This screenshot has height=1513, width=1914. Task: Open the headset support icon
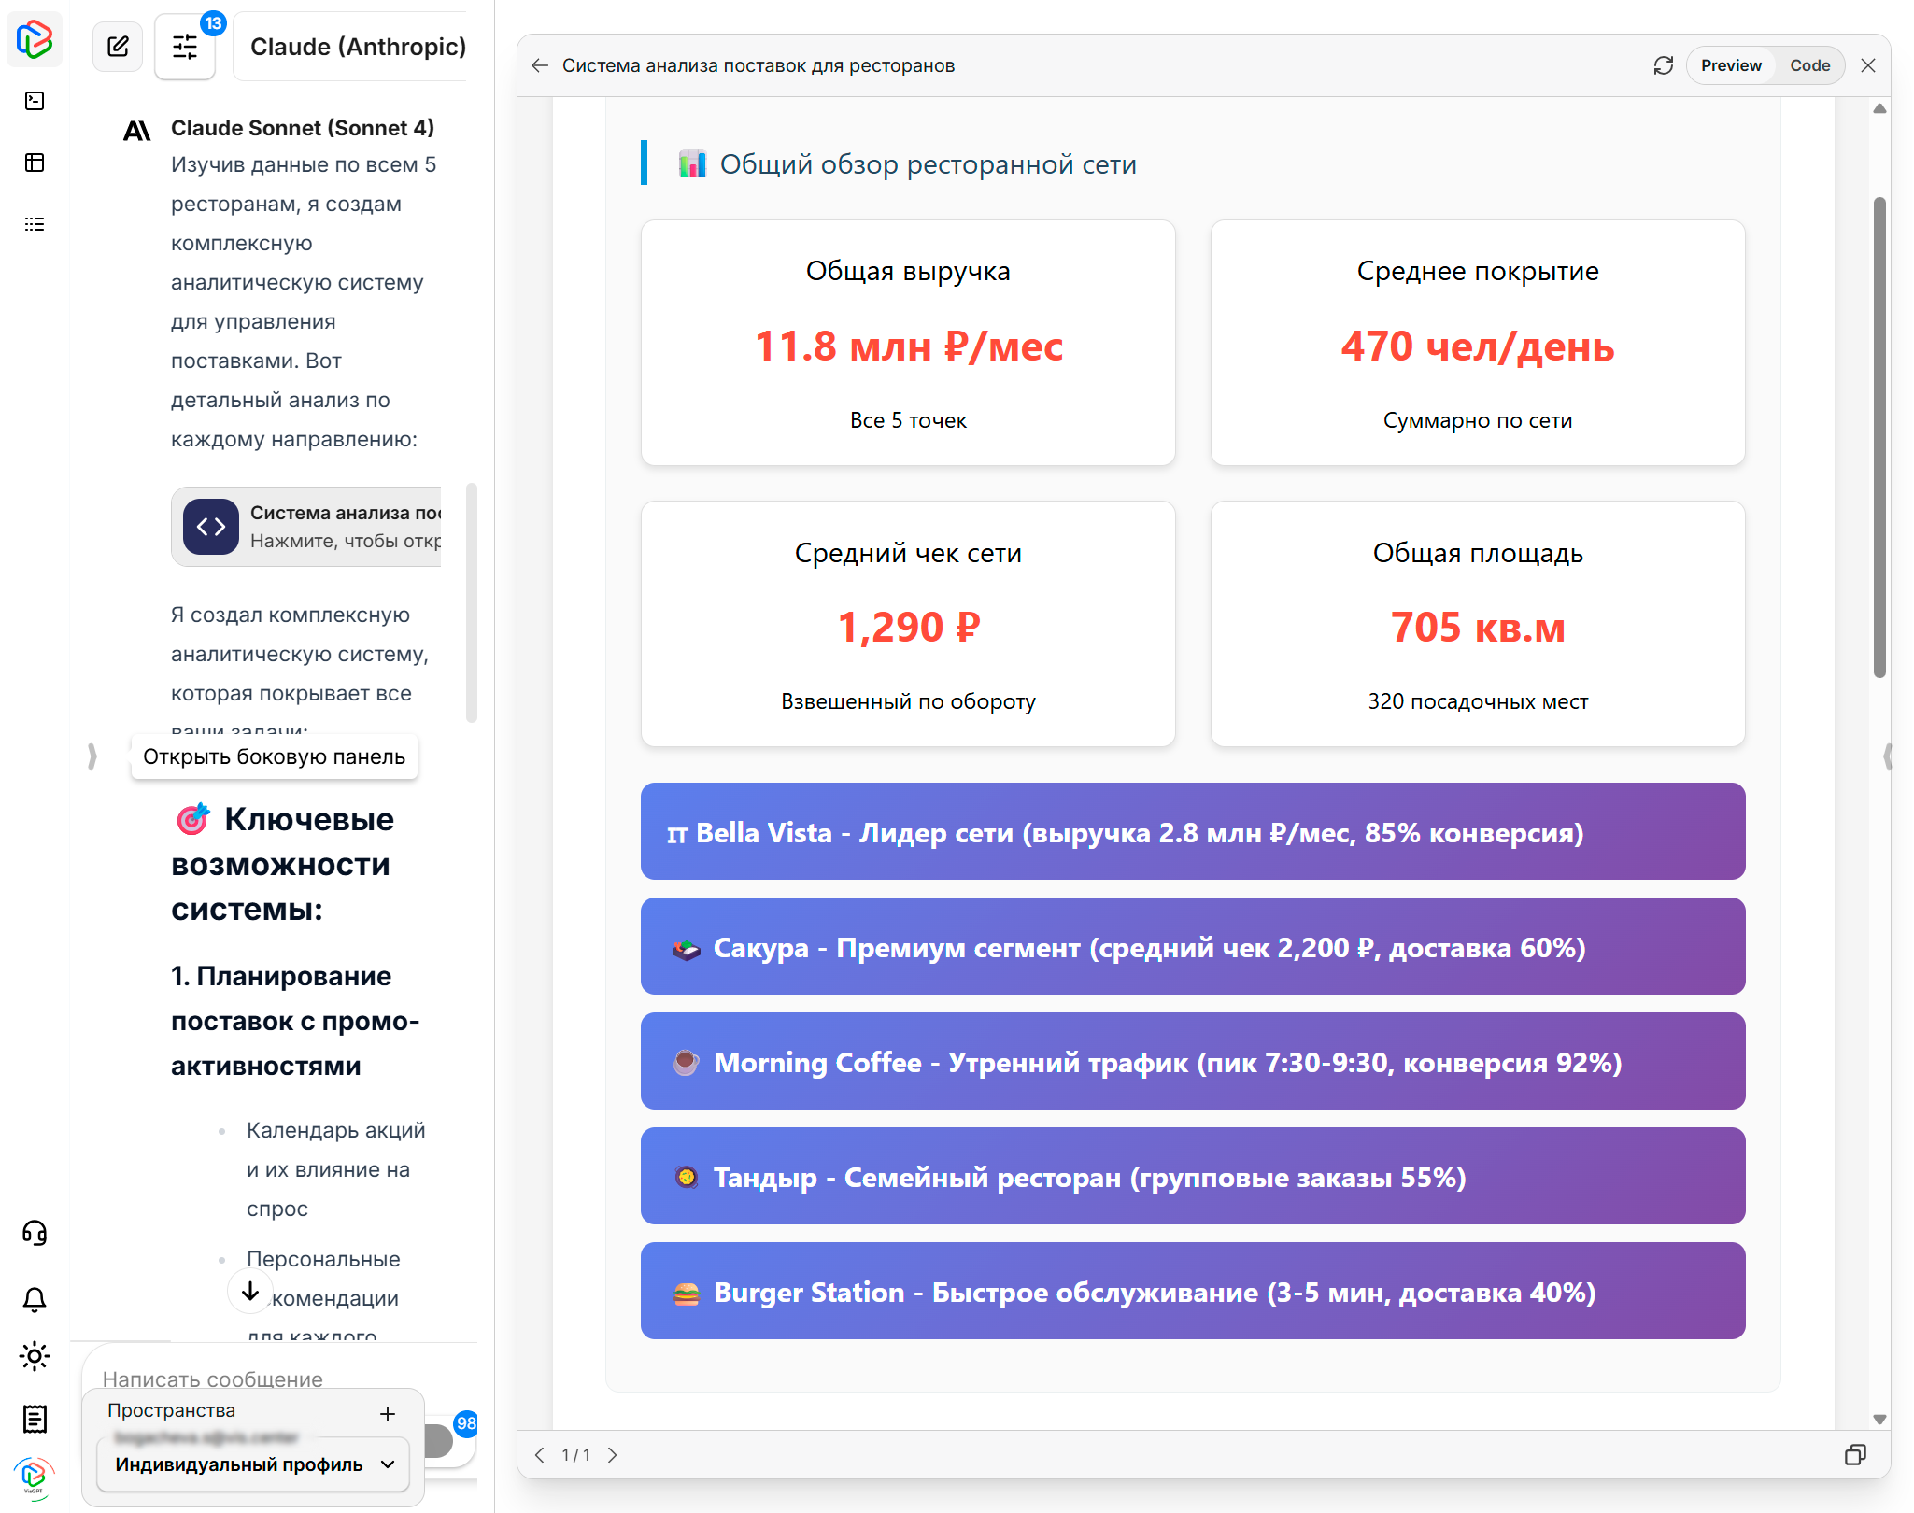click(35, 1233)
